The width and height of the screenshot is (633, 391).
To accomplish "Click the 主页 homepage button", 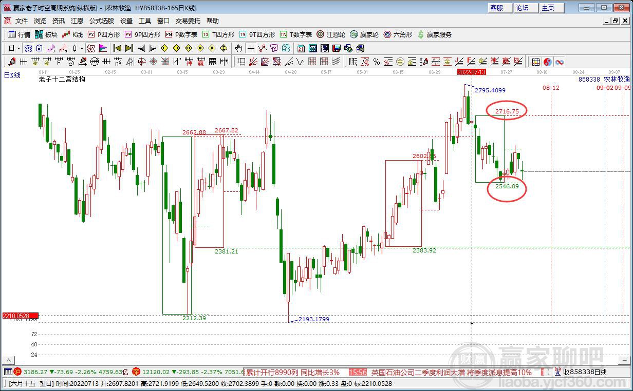I will pyautogui.click(x=551, y=8).
